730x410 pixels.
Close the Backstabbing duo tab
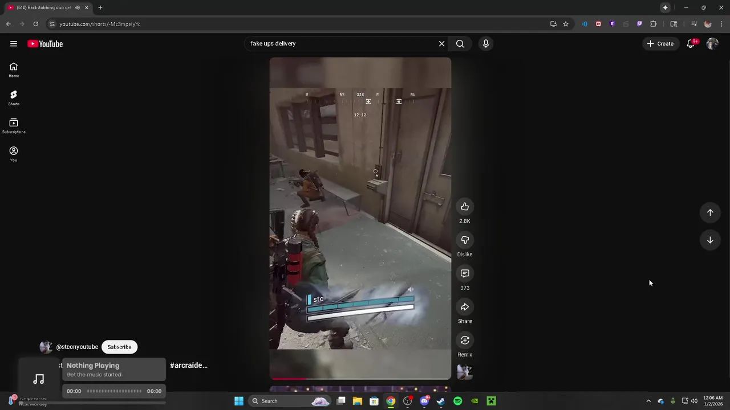(x=87, y=7)
